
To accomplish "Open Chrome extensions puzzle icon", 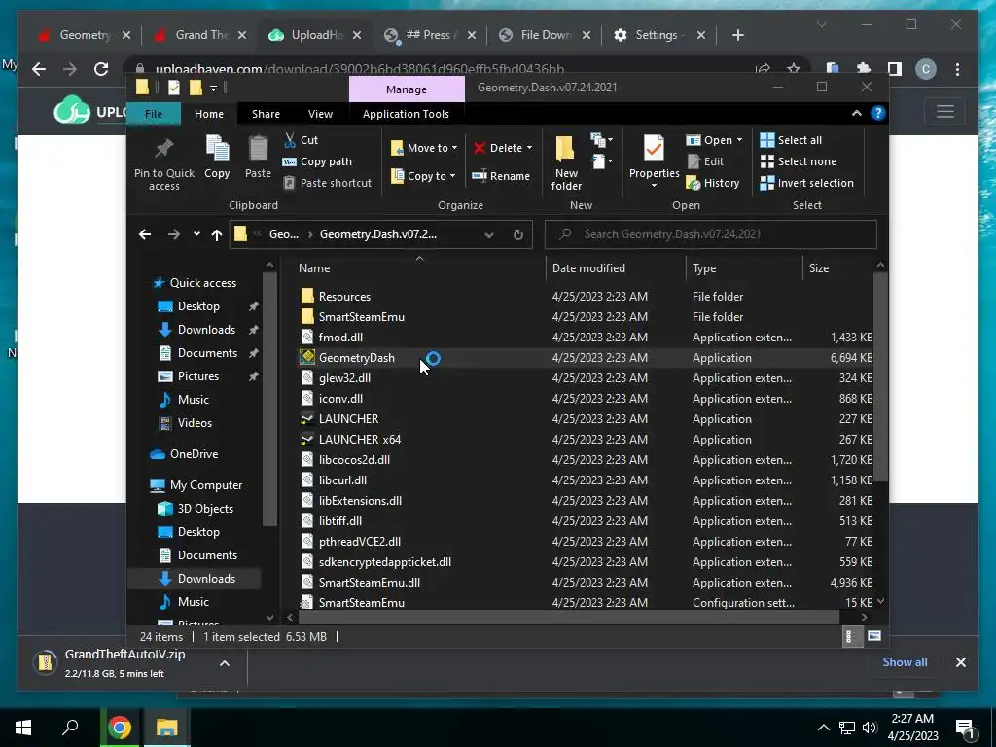I will pyautogui.click(x=864, y=69).
